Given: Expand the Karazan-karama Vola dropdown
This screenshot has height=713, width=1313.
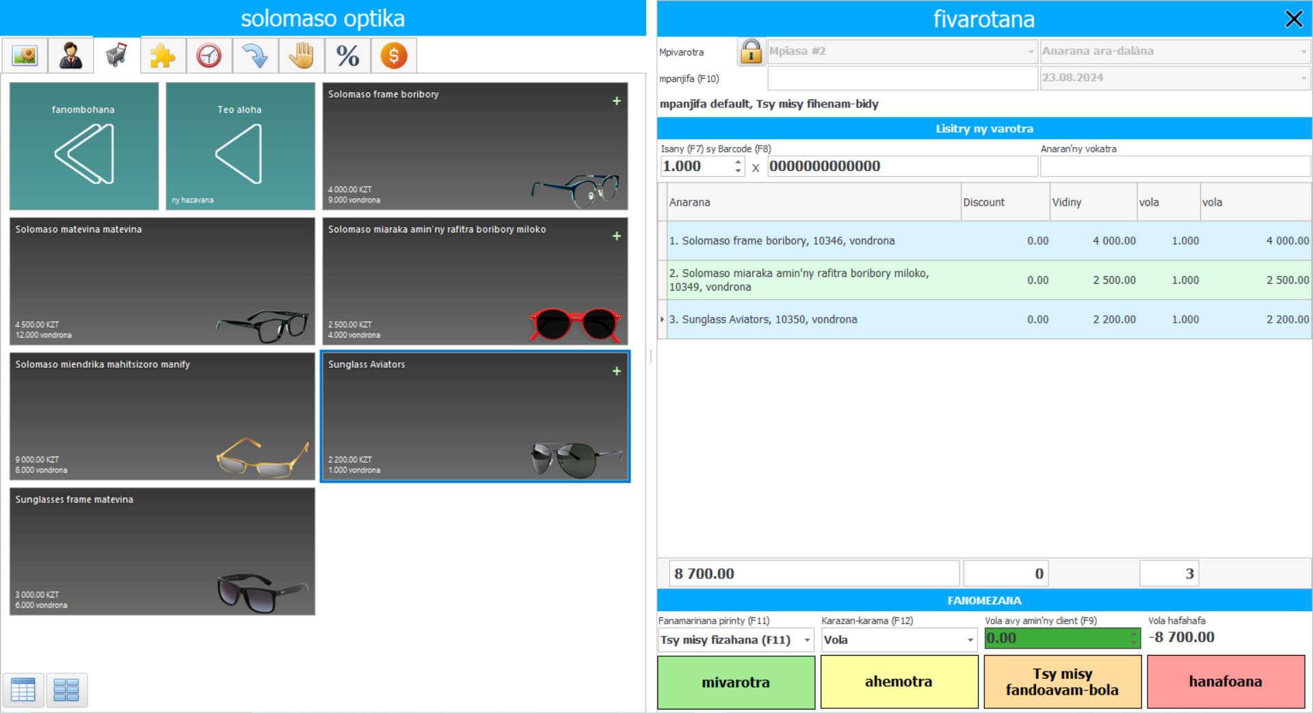Looking at the screenshot, I should [970, 640].
